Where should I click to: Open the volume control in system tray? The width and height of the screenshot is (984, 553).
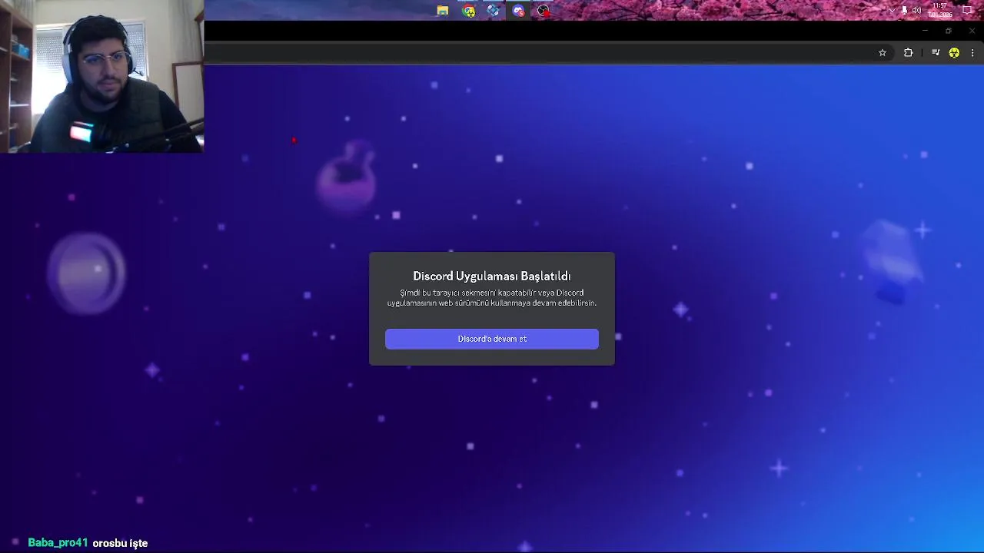coord(916,11)
